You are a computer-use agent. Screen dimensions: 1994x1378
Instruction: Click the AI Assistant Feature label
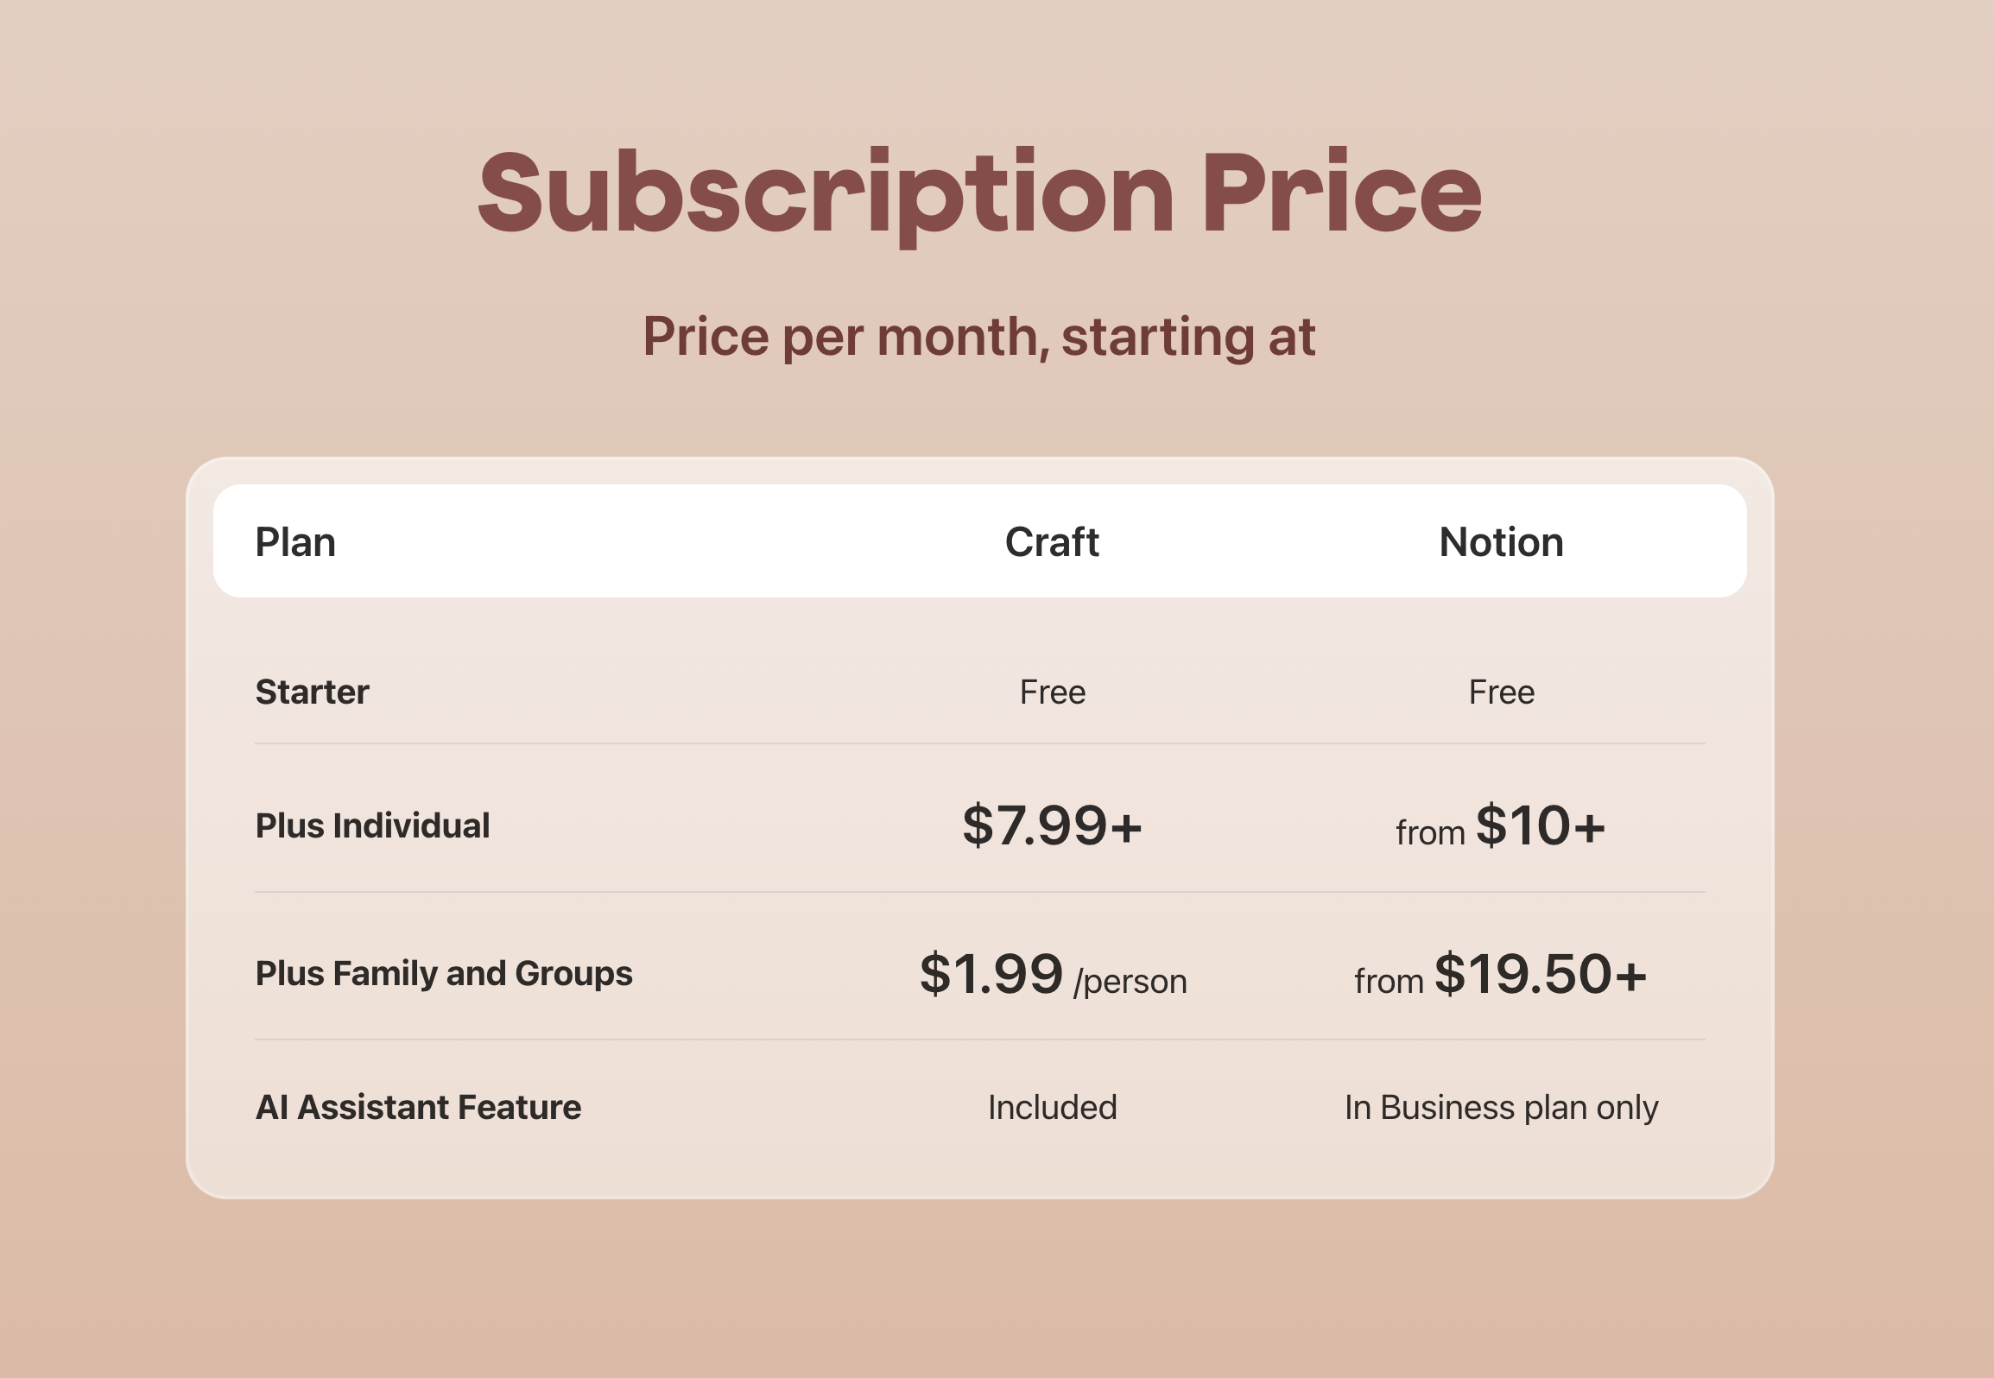418,1107
